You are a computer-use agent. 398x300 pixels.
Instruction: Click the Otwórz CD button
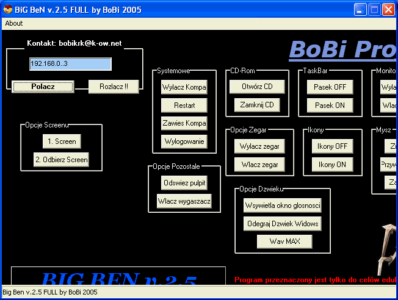tap(257, 87)
